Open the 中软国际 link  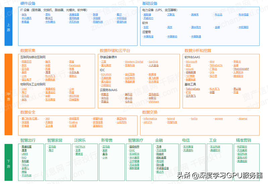244,27
